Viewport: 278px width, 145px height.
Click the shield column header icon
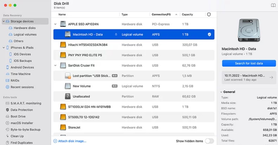[209, 15]
